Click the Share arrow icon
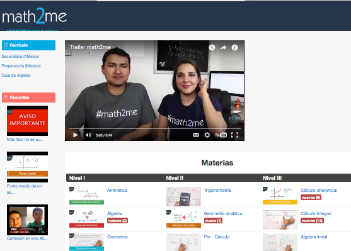The width and height of the screenshot is (351, 251). tap(224, 47)
